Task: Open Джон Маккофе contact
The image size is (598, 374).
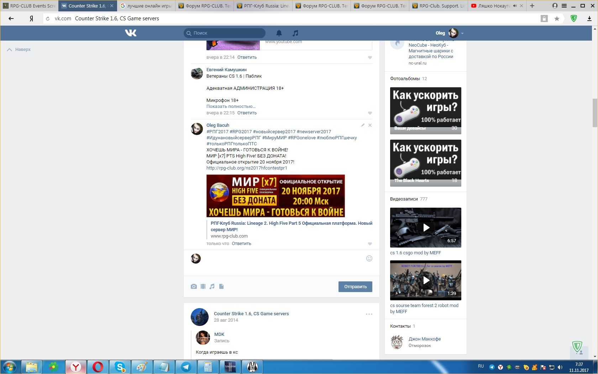Action: coord(425,339)
